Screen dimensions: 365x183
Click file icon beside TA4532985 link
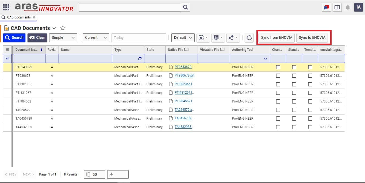tap(171, 127)
